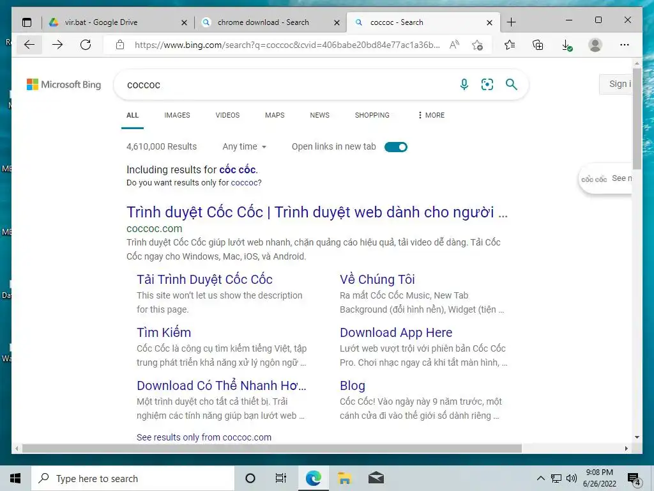Open the clock showing 9:08 PM
The width and height of the screenshot is (654, 491).
point(599,478)
